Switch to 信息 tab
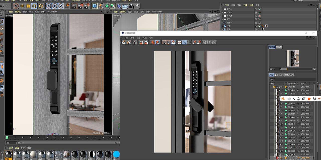This screenshot has width=321, height=160. (x=276, y=75)
